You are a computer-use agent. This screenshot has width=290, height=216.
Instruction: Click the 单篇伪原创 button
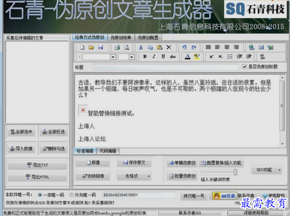pyautogui.click(x=182, y=163)
